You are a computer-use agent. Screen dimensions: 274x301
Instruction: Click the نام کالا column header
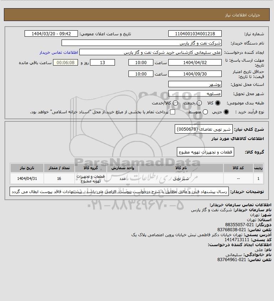[x=181, y=168]
